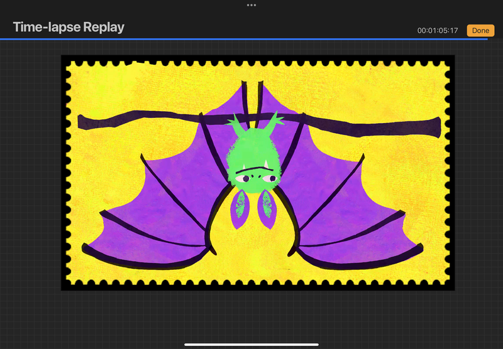Click the right end of the blue progress bar
This screenshot has height=349, width=503.
click(485, 39)
